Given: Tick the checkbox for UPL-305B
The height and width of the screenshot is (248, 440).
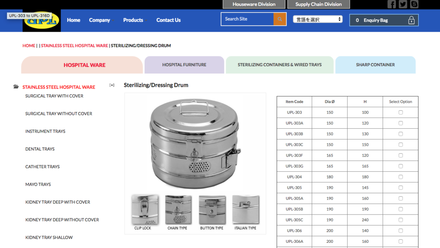Looking at the screenshot, I should (400, 209).
